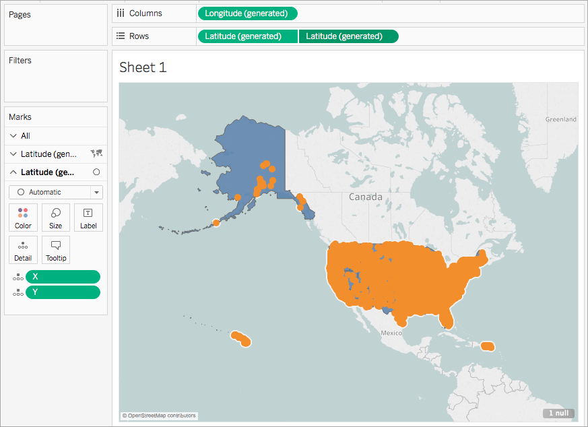Select the X field pill
The height and width of the screenshot is (427, 588).
[x=63, y=277]
